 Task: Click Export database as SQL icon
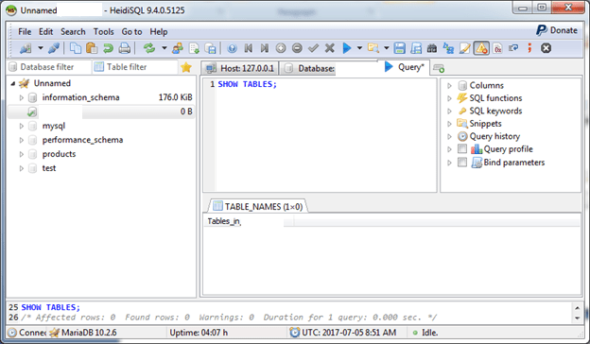click(210, 48)
